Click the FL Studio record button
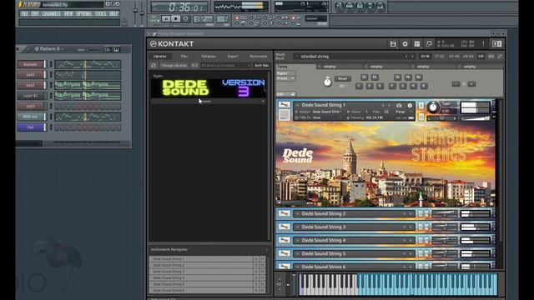Viewport: 534px width, 300px height. click(185, 18)
